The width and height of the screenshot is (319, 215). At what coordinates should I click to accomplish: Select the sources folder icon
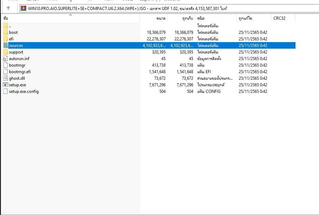pyautogui.click(x=6, y=45)
